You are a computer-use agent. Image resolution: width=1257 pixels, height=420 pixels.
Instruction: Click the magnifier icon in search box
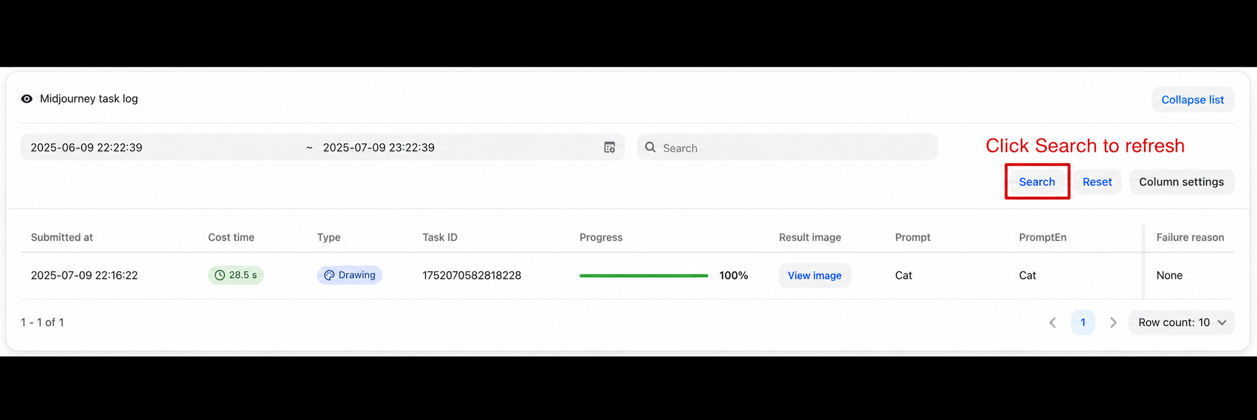(650, 148)
